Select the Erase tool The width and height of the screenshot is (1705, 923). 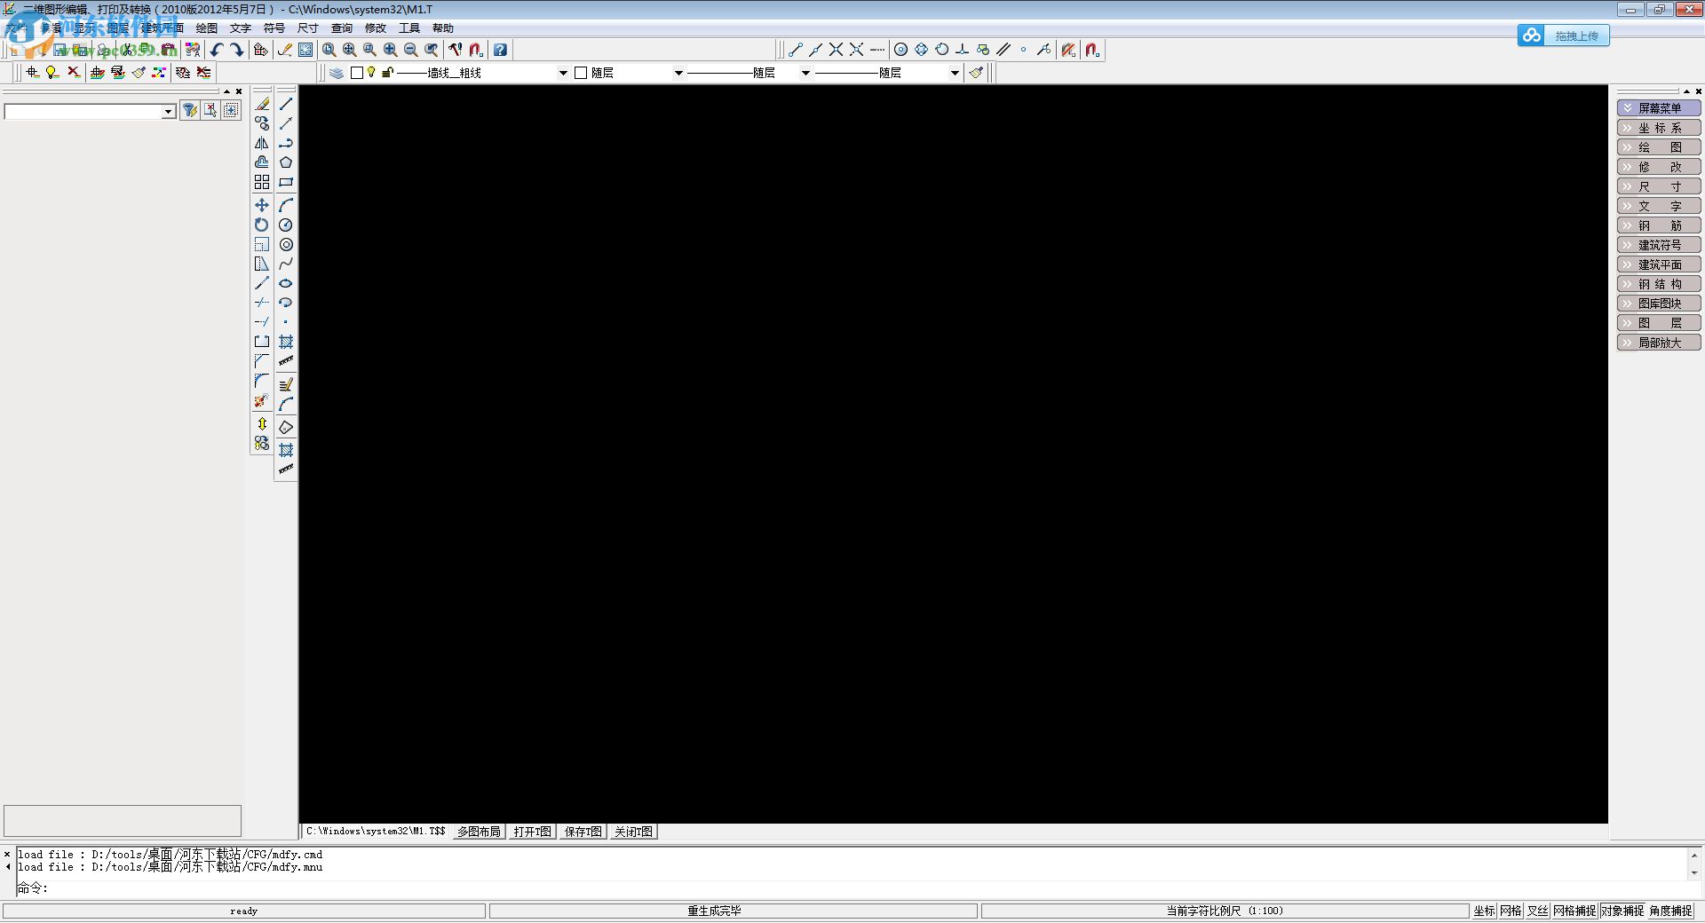point(262,104)
